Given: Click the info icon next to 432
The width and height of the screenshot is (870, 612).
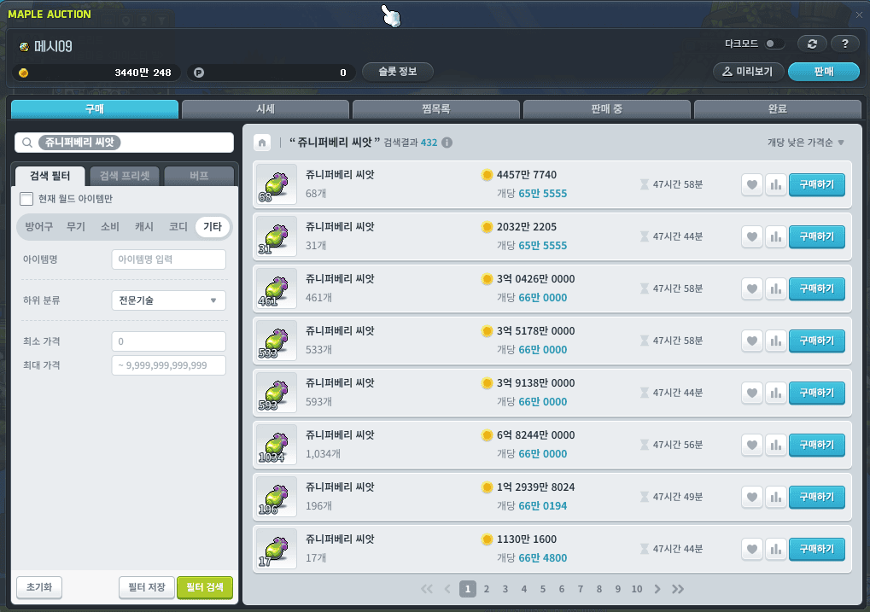Looking at the screenshot, I should click(447, 143).
